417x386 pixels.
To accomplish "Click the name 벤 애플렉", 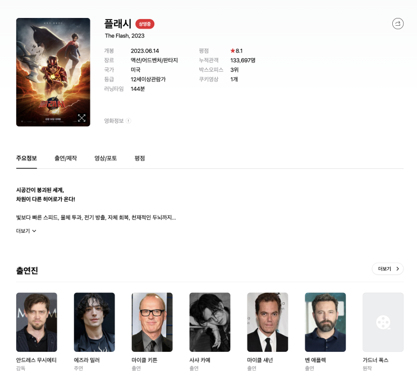I will coord(315,360).
